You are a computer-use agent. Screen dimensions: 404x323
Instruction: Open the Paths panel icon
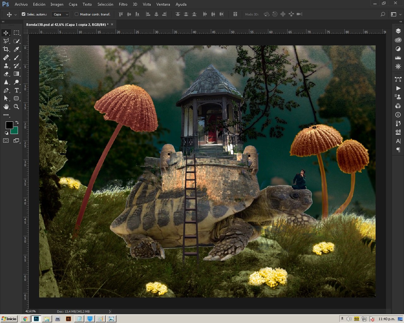pyautogui.click(x=398, y=79)
